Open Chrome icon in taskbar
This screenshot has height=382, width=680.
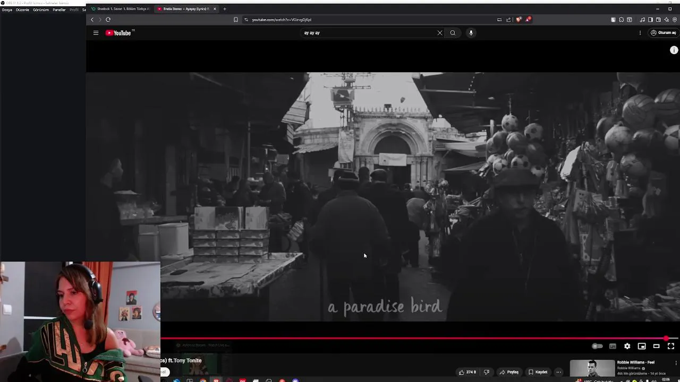tap(203, 380)
